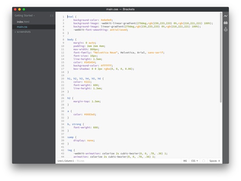The height and width of the screenshot is (181, 241).
Task: Click the linting status circle indicator
Action: (203, 161)
